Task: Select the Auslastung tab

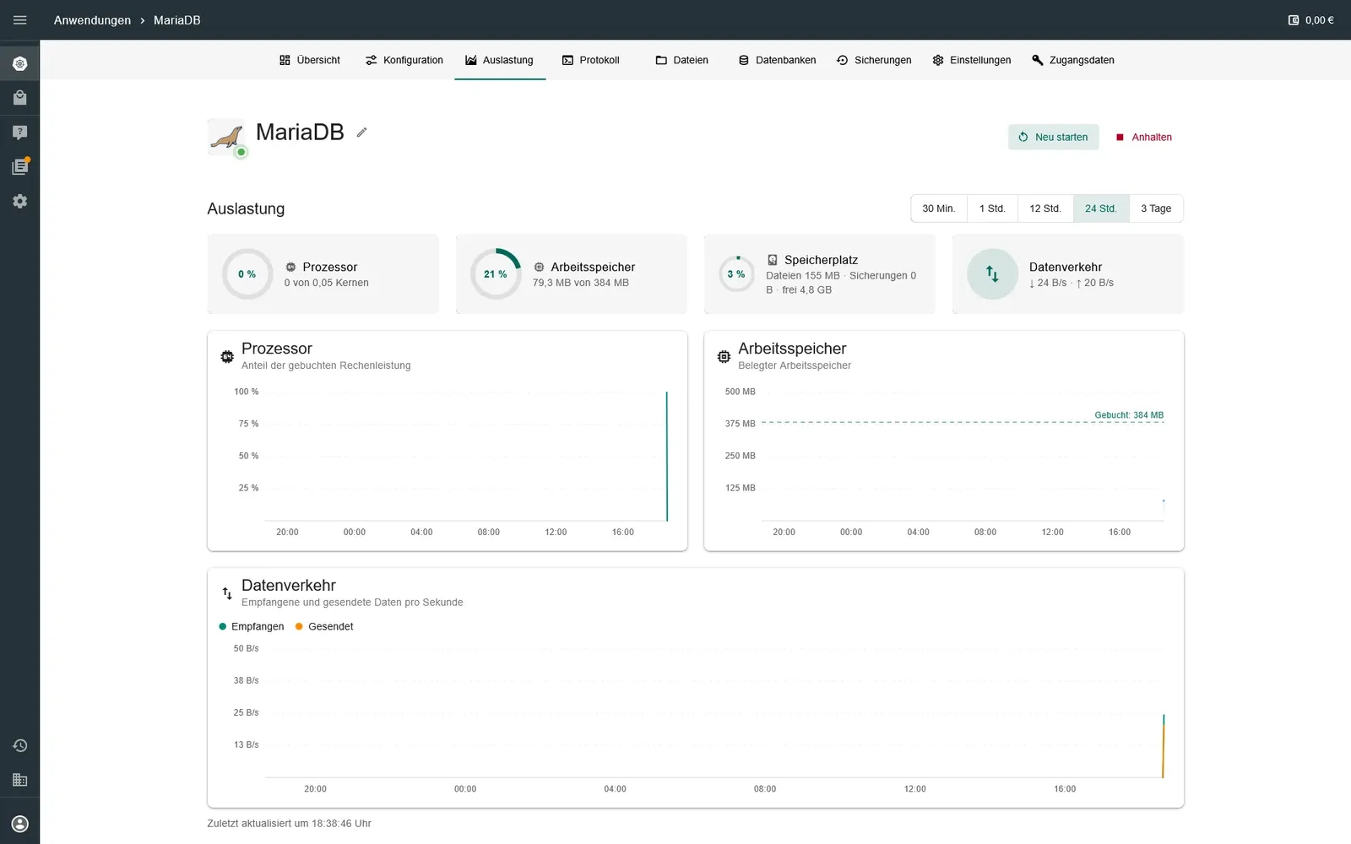Action: 500,60
